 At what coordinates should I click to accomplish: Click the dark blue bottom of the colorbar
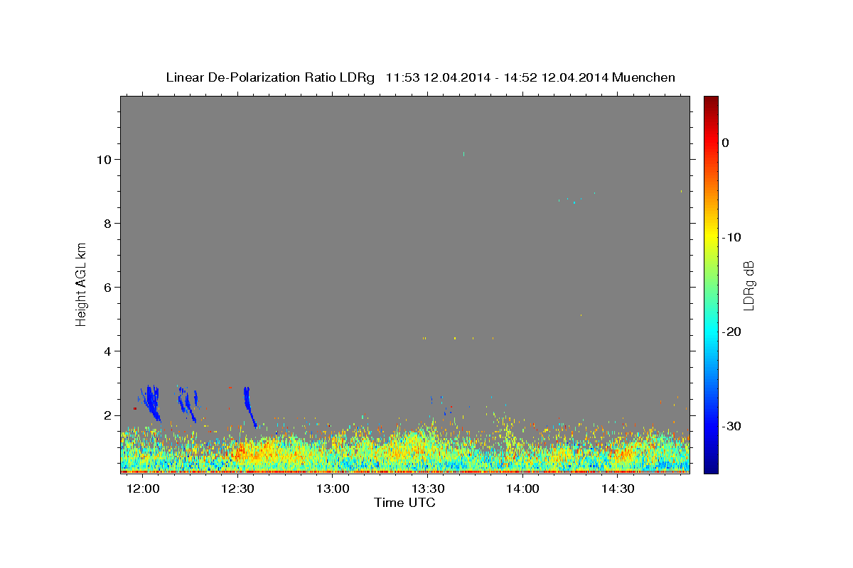711,467
